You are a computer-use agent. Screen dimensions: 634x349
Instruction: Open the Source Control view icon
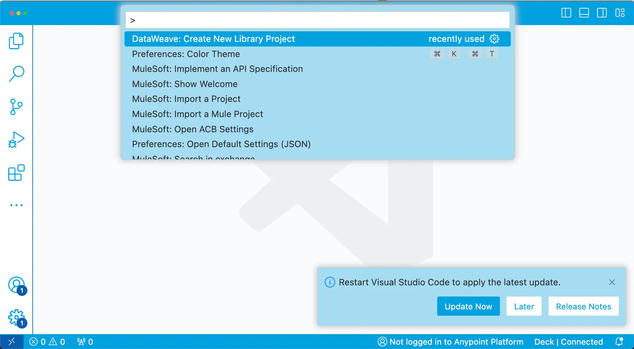tap(16, 107)
